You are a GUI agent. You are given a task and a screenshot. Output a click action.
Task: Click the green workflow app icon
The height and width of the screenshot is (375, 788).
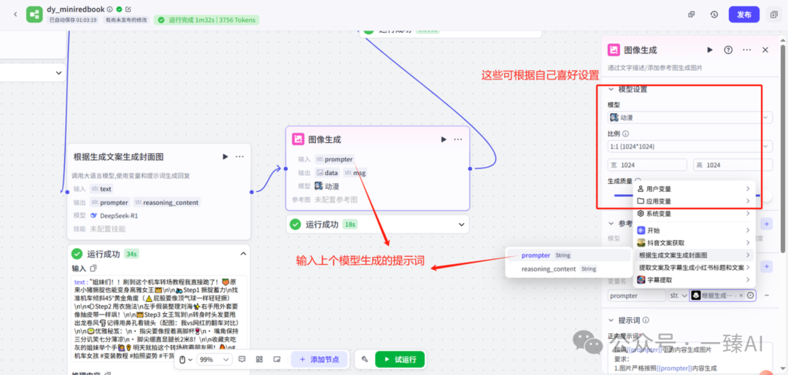pyautogui.click(x=35, y=14)
